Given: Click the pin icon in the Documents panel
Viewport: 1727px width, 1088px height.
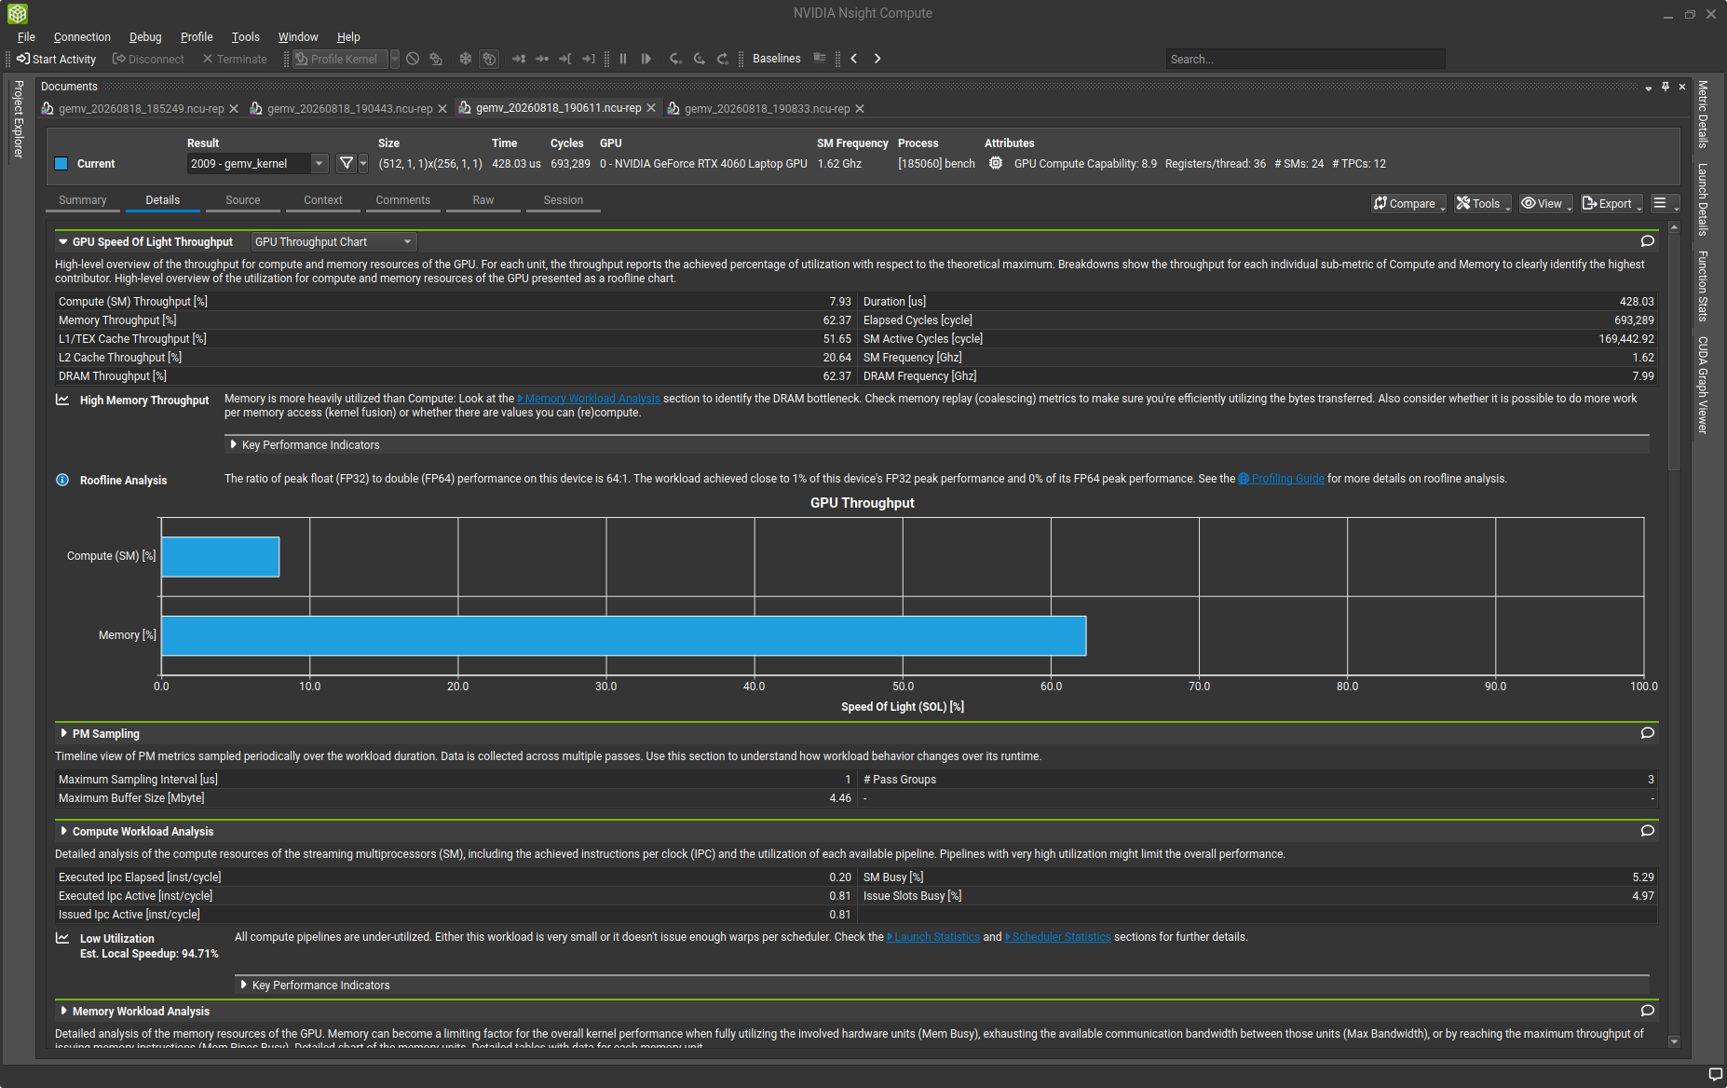Looking at the screenshot, I should 1666,87.
